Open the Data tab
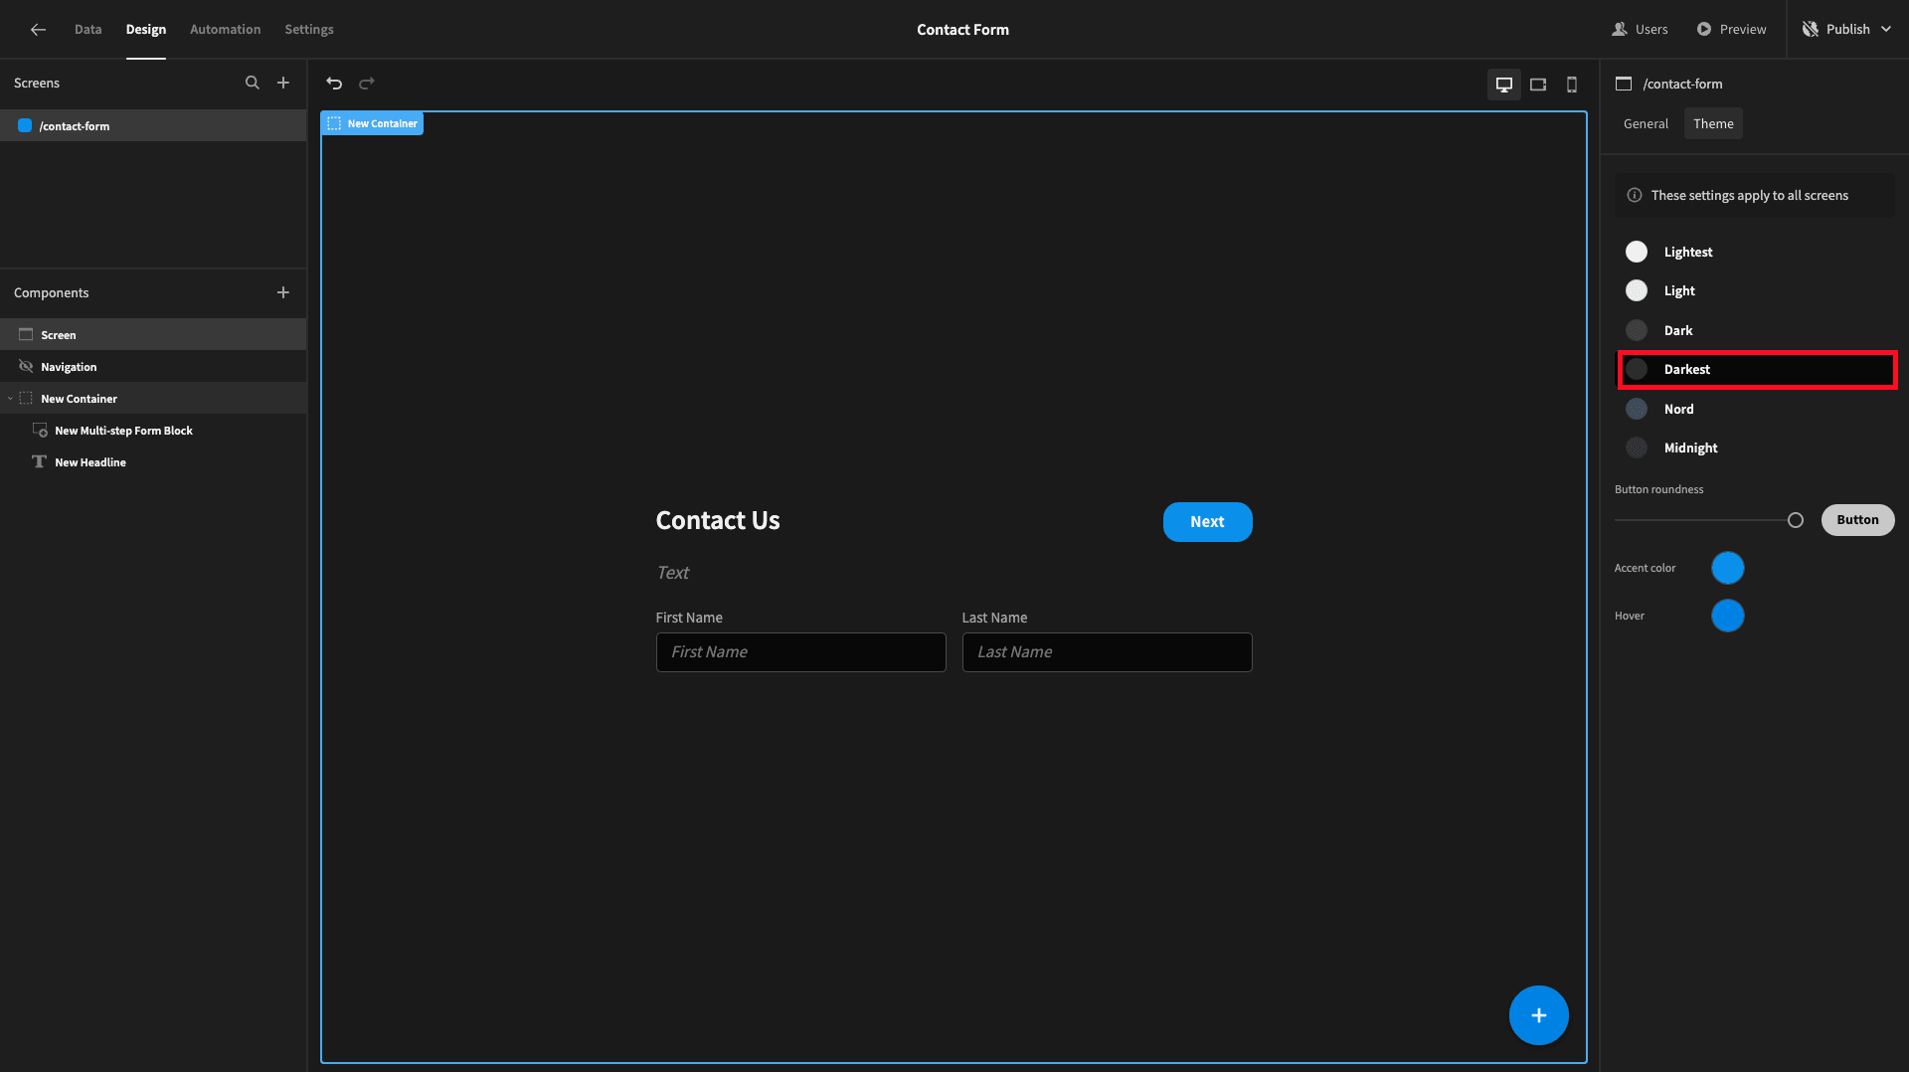This screenshot has width=1909, height=1072. [x=87, y=30]
